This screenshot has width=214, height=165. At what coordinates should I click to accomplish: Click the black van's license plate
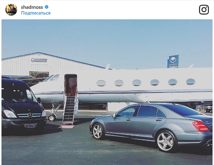coord(31,126)
